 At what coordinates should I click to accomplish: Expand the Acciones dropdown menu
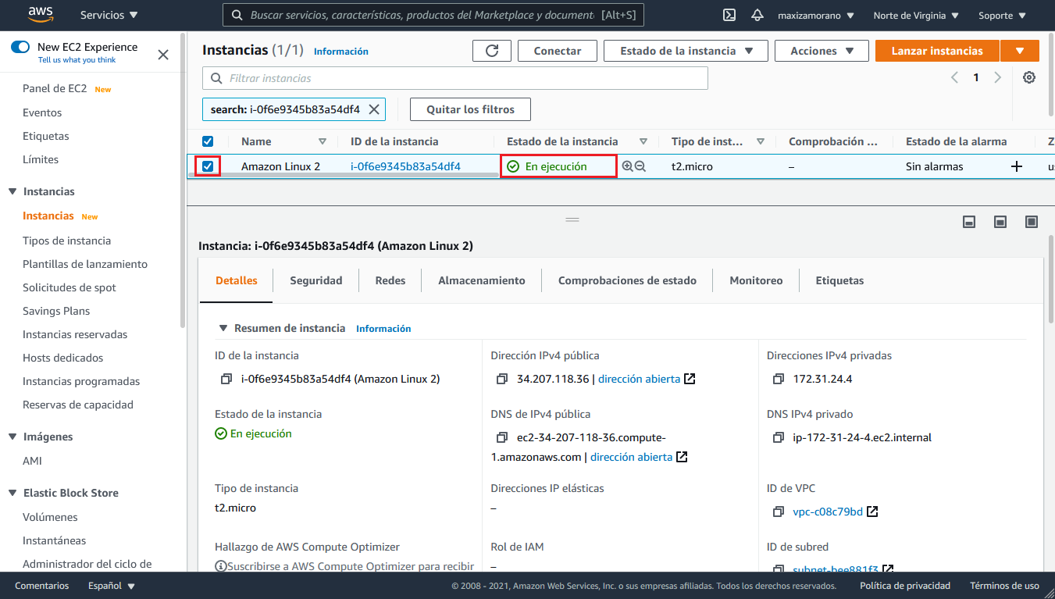tap(822, 51)
